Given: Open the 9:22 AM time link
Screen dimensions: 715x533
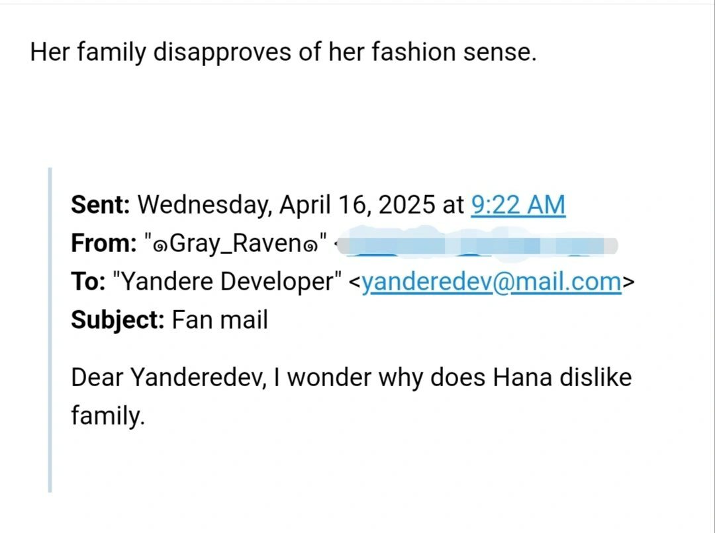Looking at the screenshot, I should coord(518,205).
